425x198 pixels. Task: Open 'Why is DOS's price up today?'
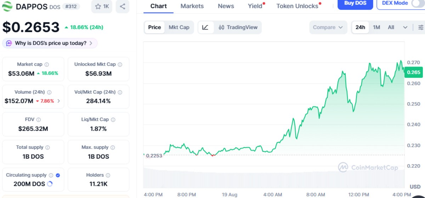[x=50, y=43]
